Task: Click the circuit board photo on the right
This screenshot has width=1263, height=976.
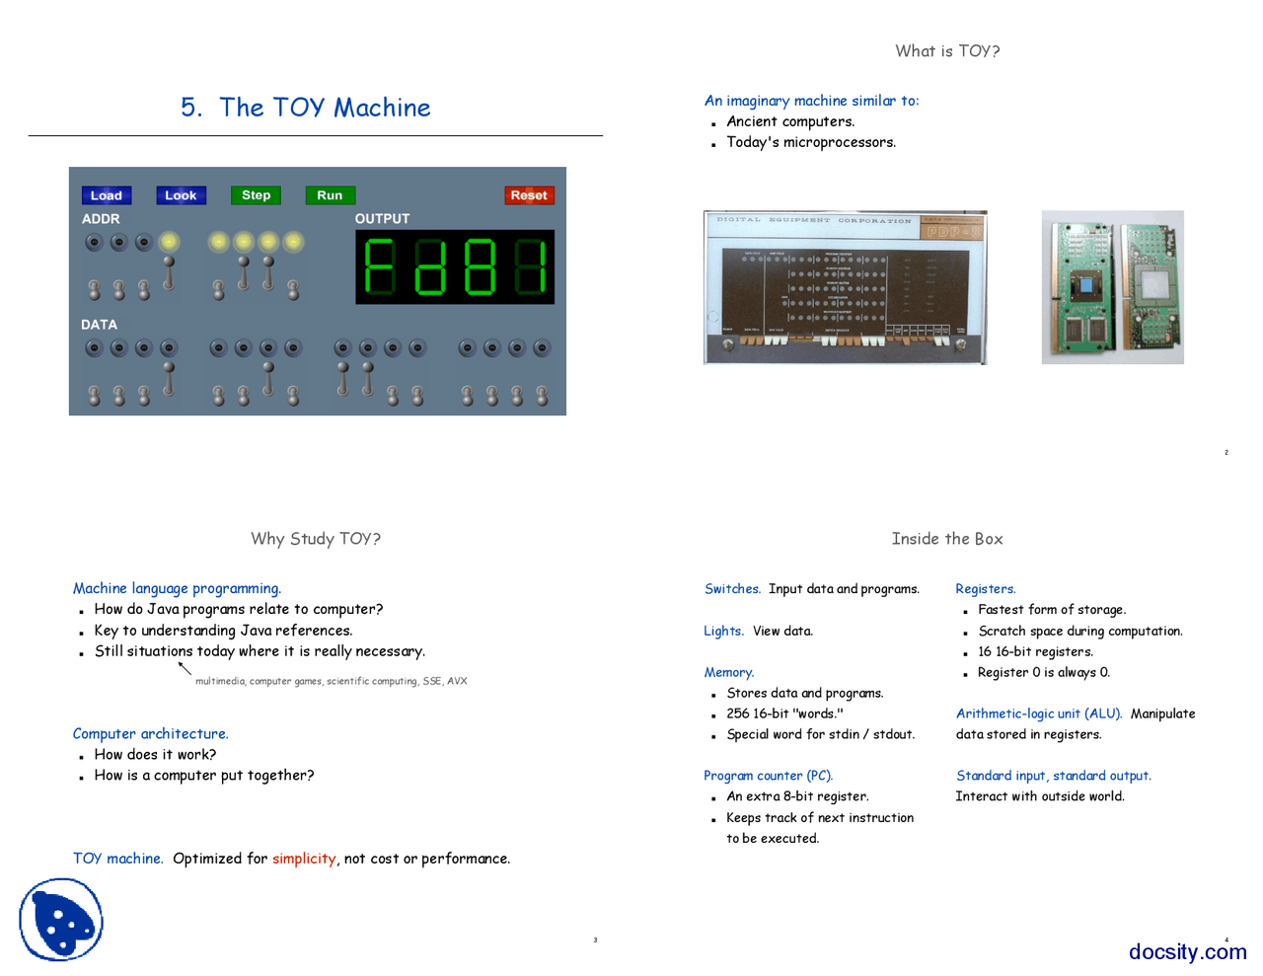Action: pos(1112,286)
